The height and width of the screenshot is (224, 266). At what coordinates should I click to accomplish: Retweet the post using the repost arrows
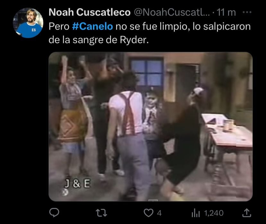click(x=101, y=213)
